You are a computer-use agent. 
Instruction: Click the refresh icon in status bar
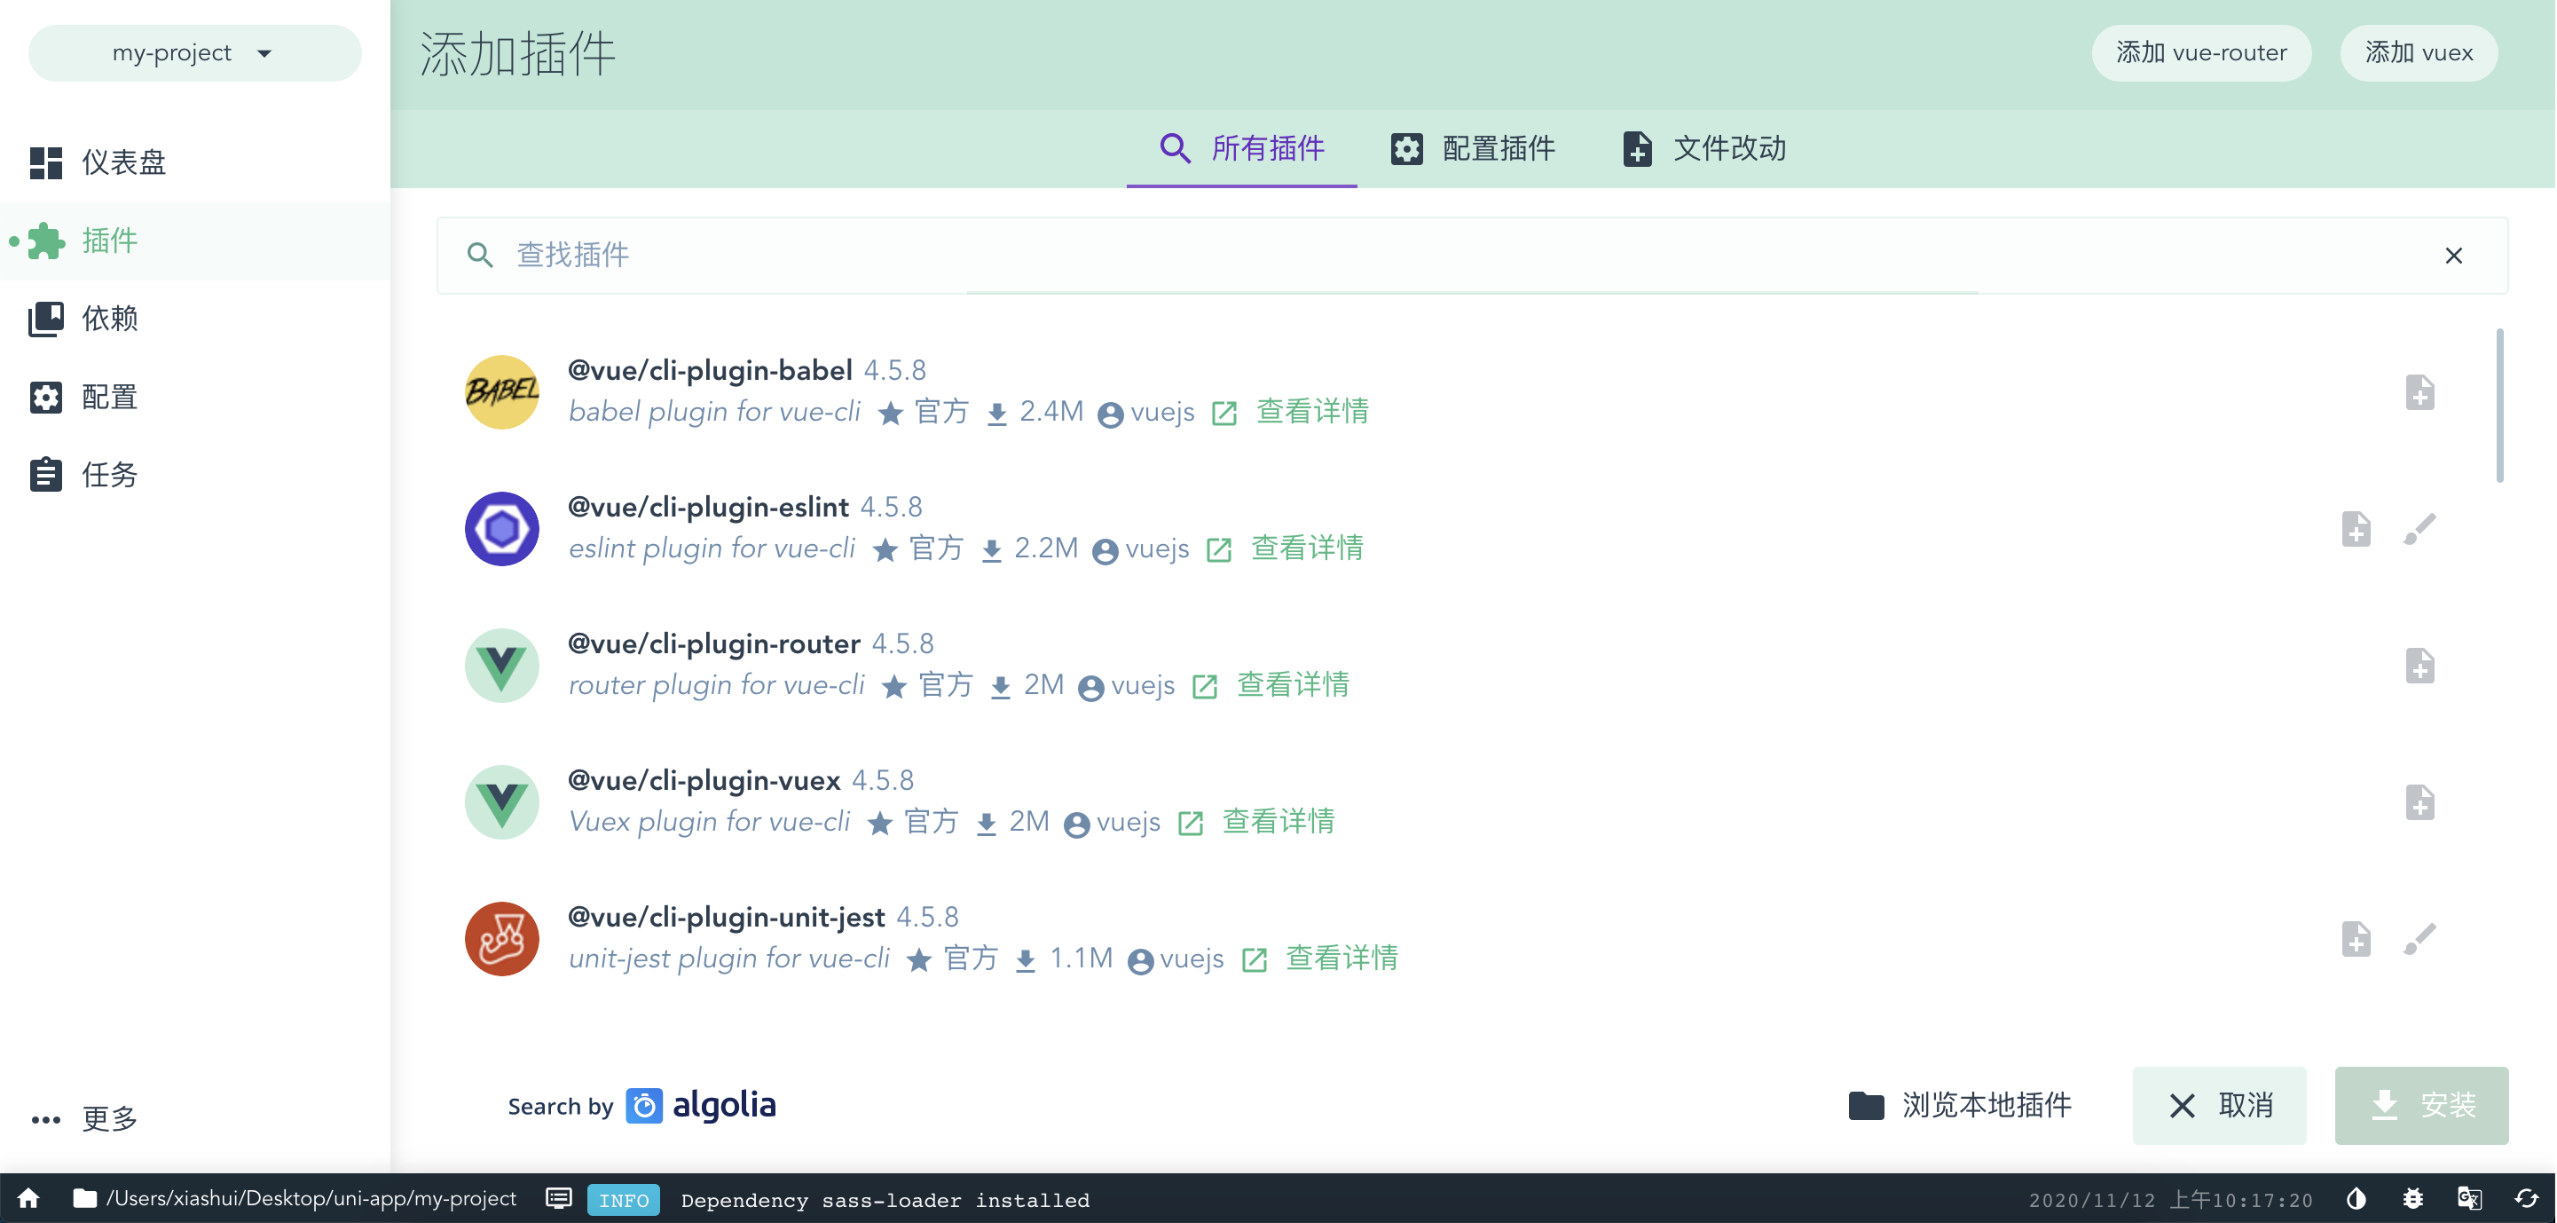click(x=2525, y=1198)
